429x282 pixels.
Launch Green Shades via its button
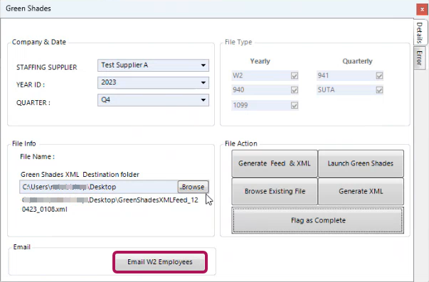(361, 163)
